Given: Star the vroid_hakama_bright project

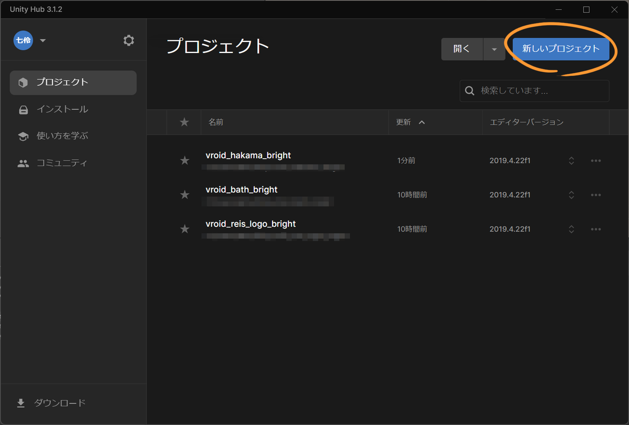Looking at the screenshot, I should [x=185, y=160].
